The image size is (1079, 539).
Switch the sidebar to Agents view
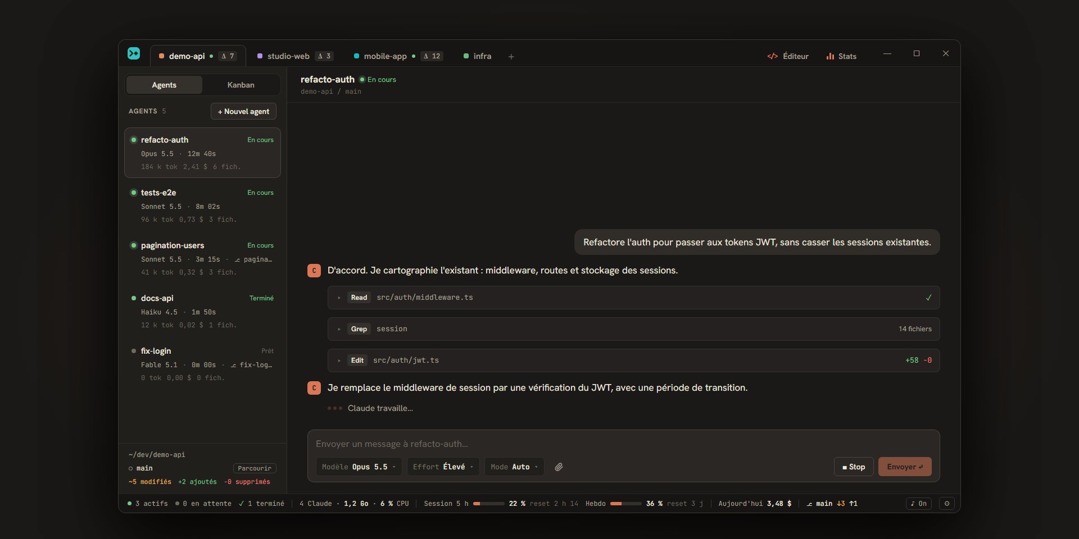tap(164, 85)
